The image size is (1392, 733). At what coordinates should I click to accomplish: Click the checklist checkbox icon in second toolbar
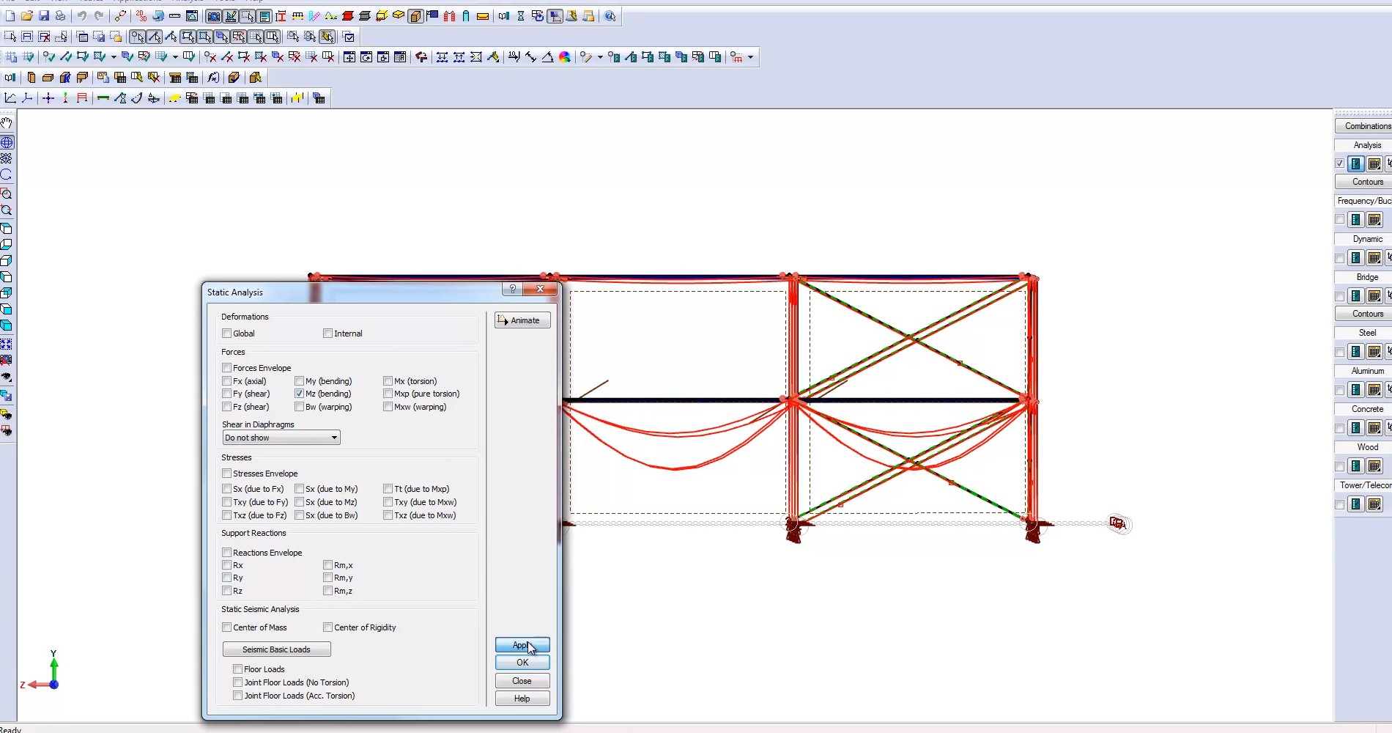click(349, 37)
